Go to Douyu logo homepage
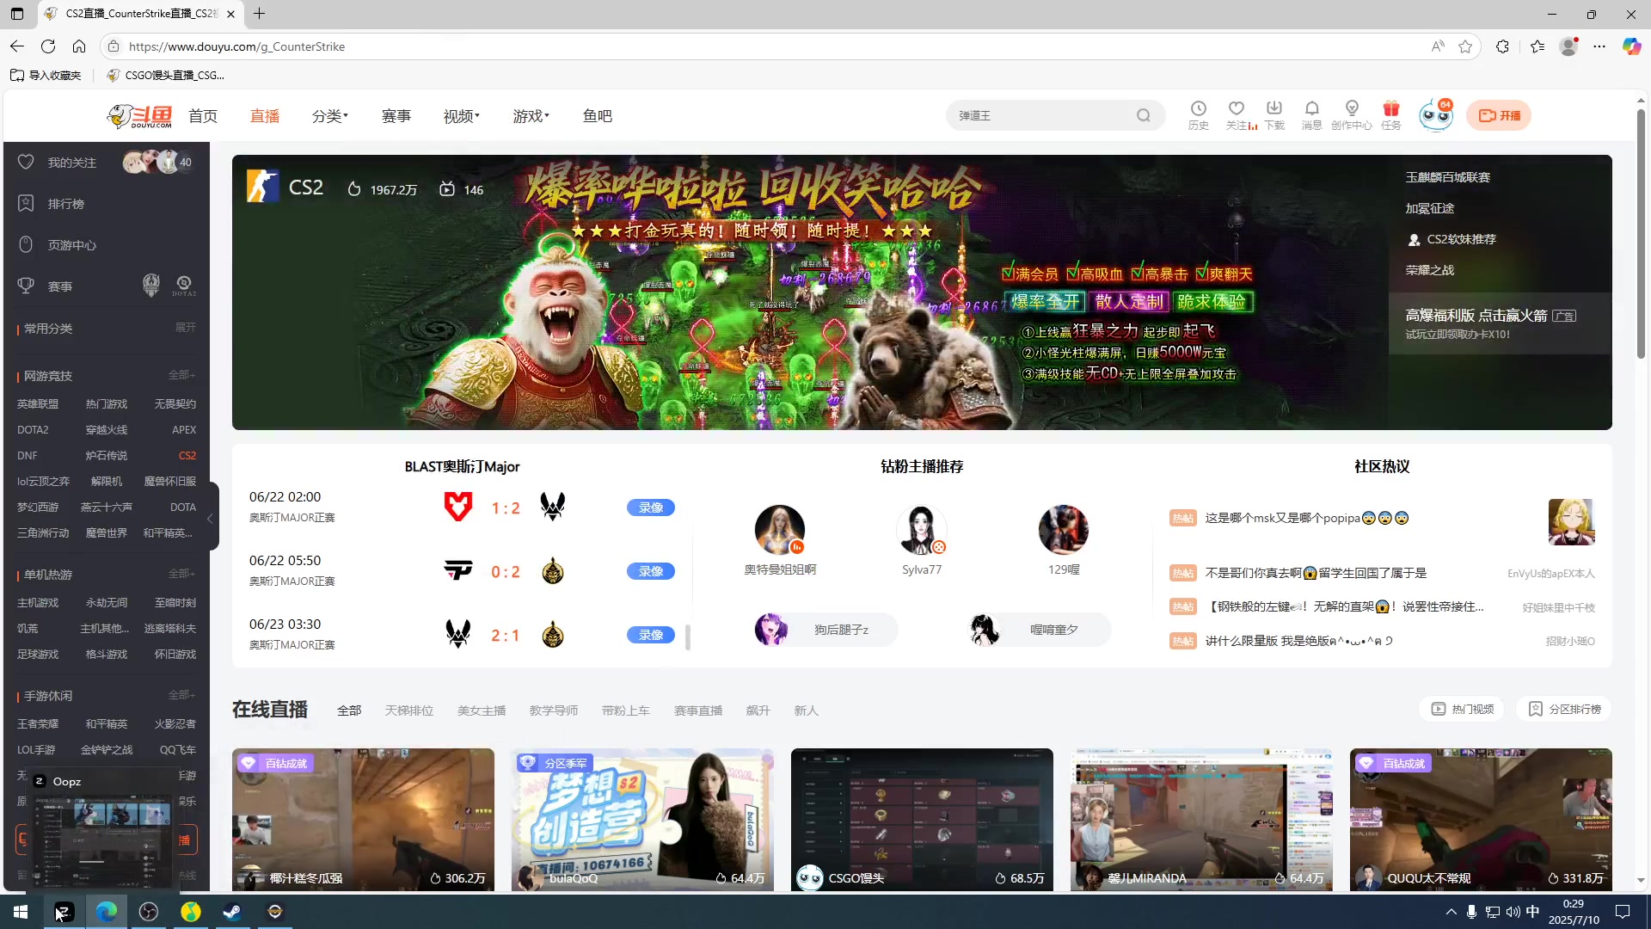 point(140,116)
